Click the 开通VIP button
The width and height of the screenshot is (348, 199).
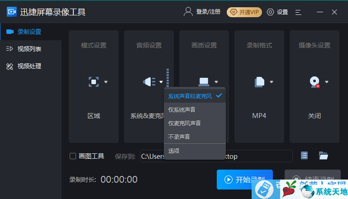pyautogui.click(x=244, y=12)
